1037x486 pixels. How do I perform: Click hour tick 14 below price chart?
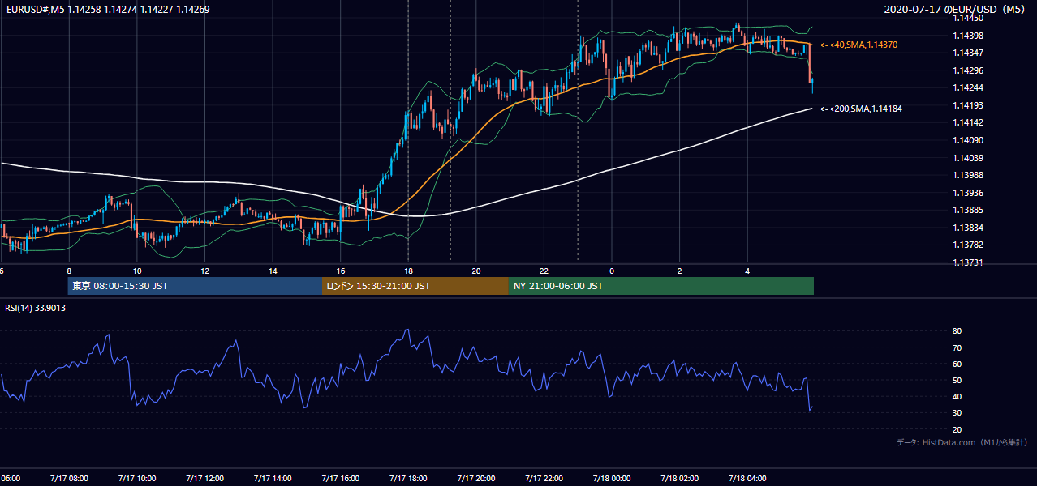click(x=272, y=271)
